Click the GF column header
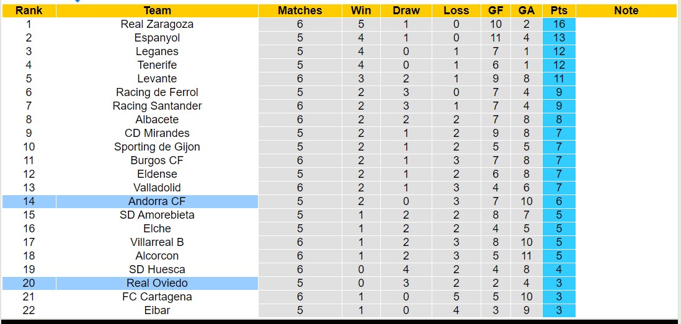The height and width of the screenshot is (324, 681). click(495, 11)
